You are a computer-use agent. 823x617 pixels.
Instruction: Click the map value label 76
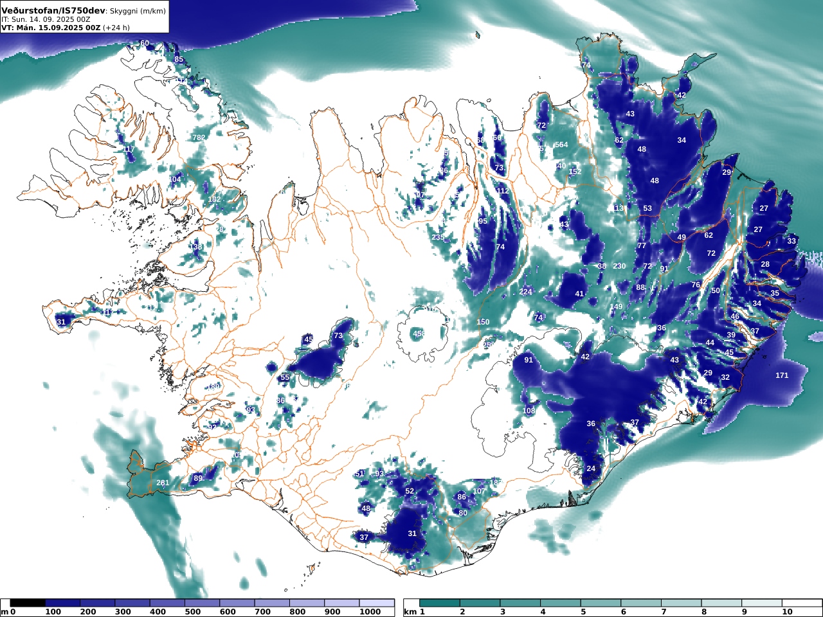tap(696, 285)
